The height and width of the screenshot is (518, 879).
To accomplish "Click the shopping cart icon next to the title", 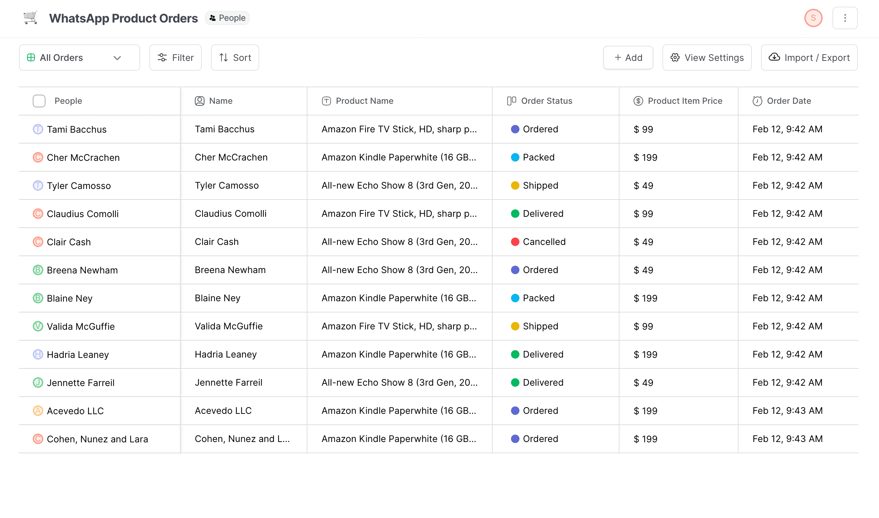I will point(30,18).
